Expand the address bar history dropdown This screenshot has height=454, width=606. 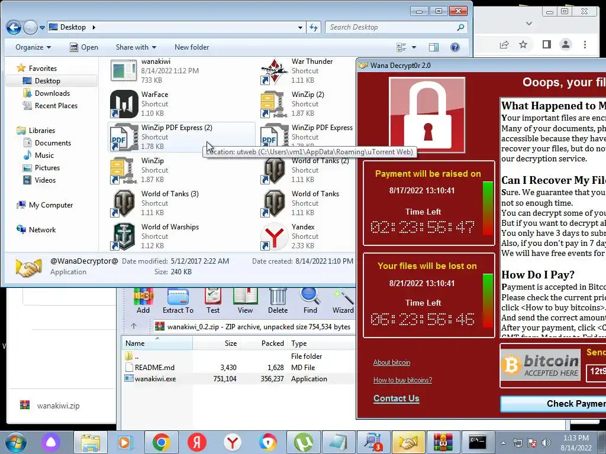click(300, 27)
